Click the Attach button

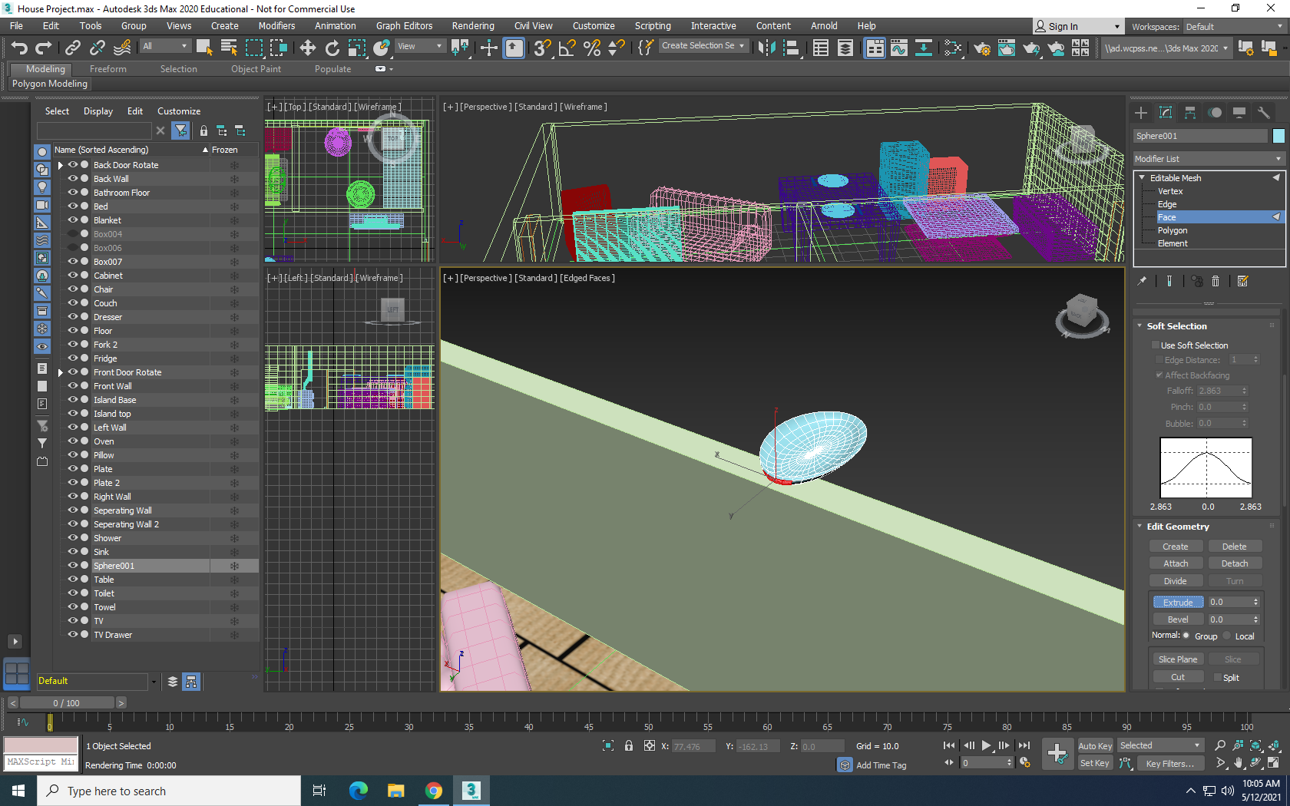pyautogui.click(x=1176, y=563)
